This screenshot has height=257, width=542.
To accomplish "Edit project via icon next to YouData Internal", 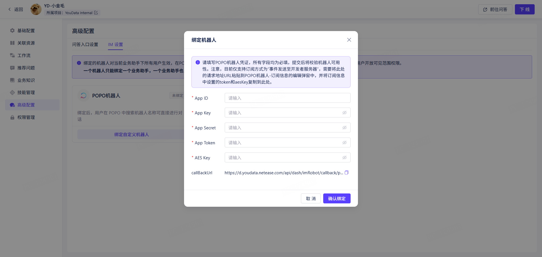I will 96,13.
